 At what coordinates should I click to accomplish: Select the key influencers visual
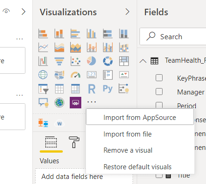point(124,89)
